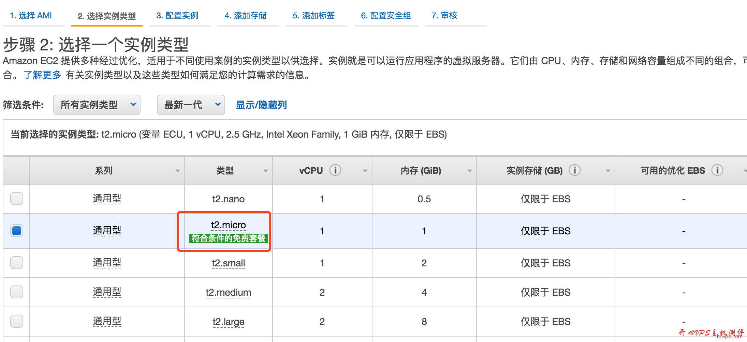747x342 pixels.
Task: Select the t2.medium row checkbox
Action: tap(16, 292)
